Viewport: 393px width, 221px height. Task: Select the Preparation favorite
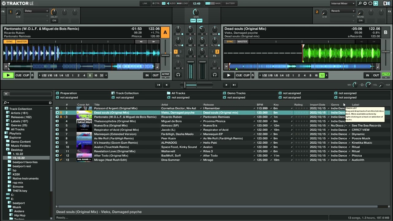68,93
